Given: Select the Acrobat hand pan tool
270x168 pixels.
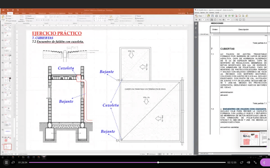Looking at the screenshot, I should [215, 20].
